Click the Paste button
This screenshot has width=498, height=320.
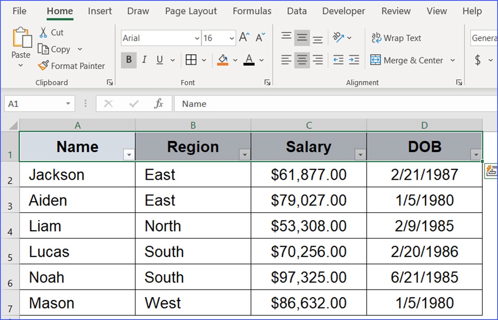click(21, 43)
